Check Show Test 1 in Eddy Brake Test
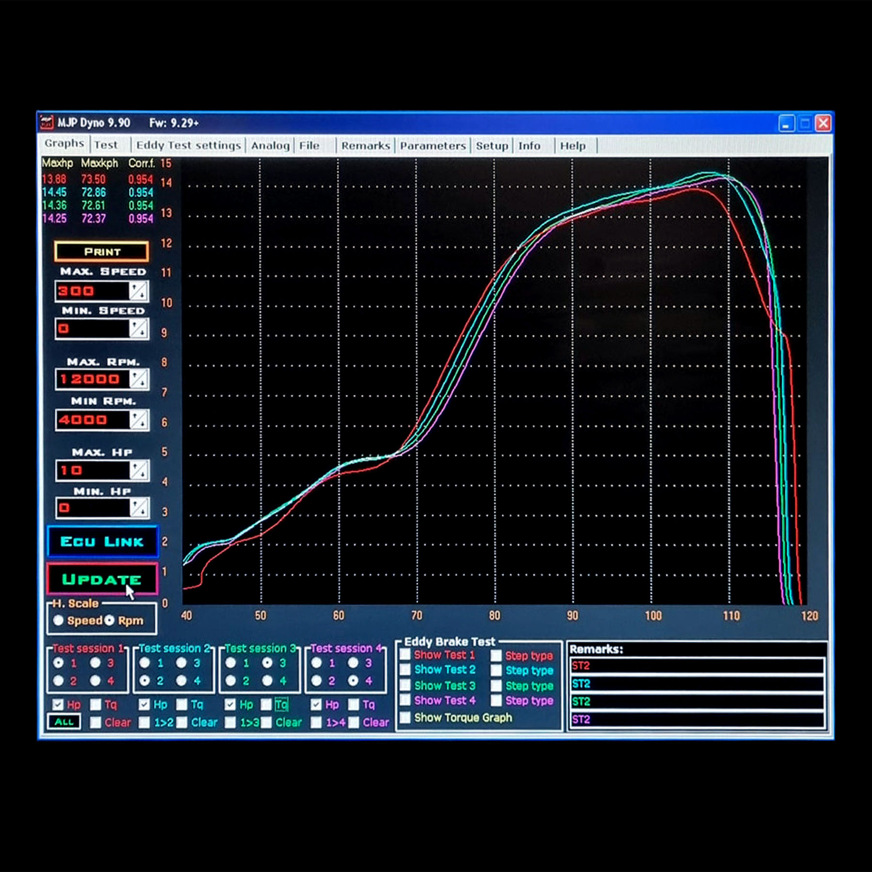 pyautogui.click(x=405, y=654)
